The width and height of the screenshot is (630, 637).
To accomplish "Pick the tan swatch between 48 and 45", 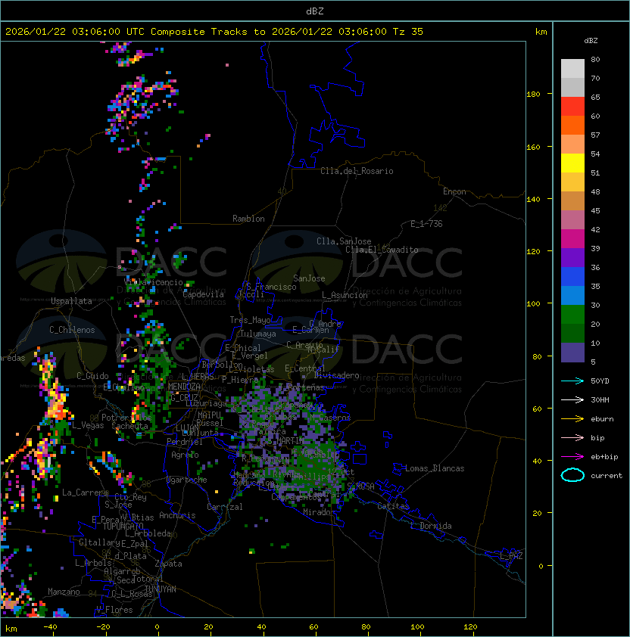I will (572, 200).
